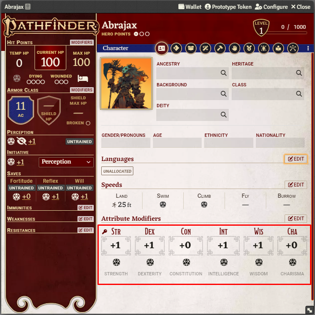Open the three-dot navigation overflow menu
This screenshot has height=315, width=315.
308,48
